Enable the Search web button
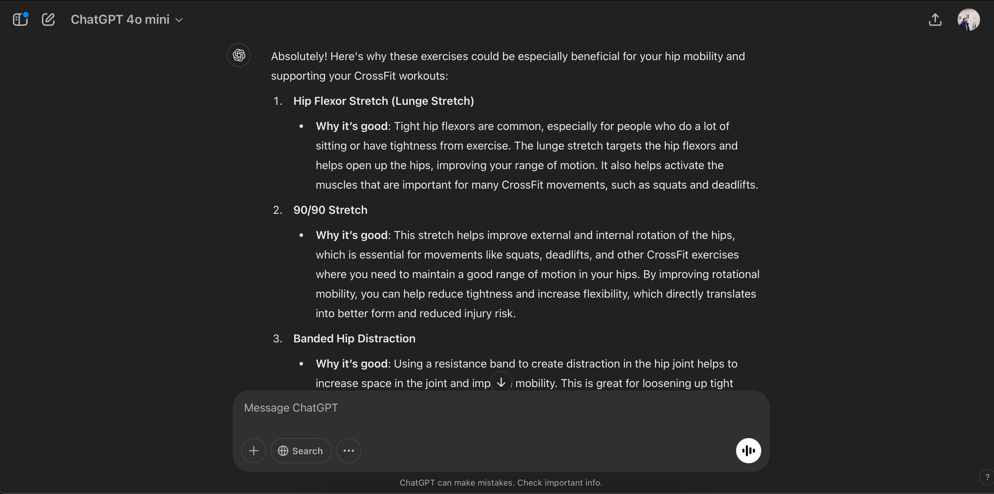 point(301,450)
